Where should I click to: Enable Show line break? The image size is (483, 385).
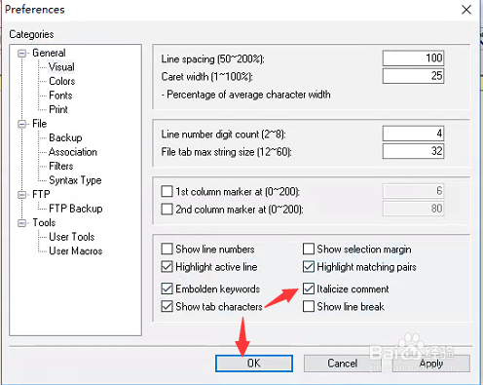tap(309, 306)
